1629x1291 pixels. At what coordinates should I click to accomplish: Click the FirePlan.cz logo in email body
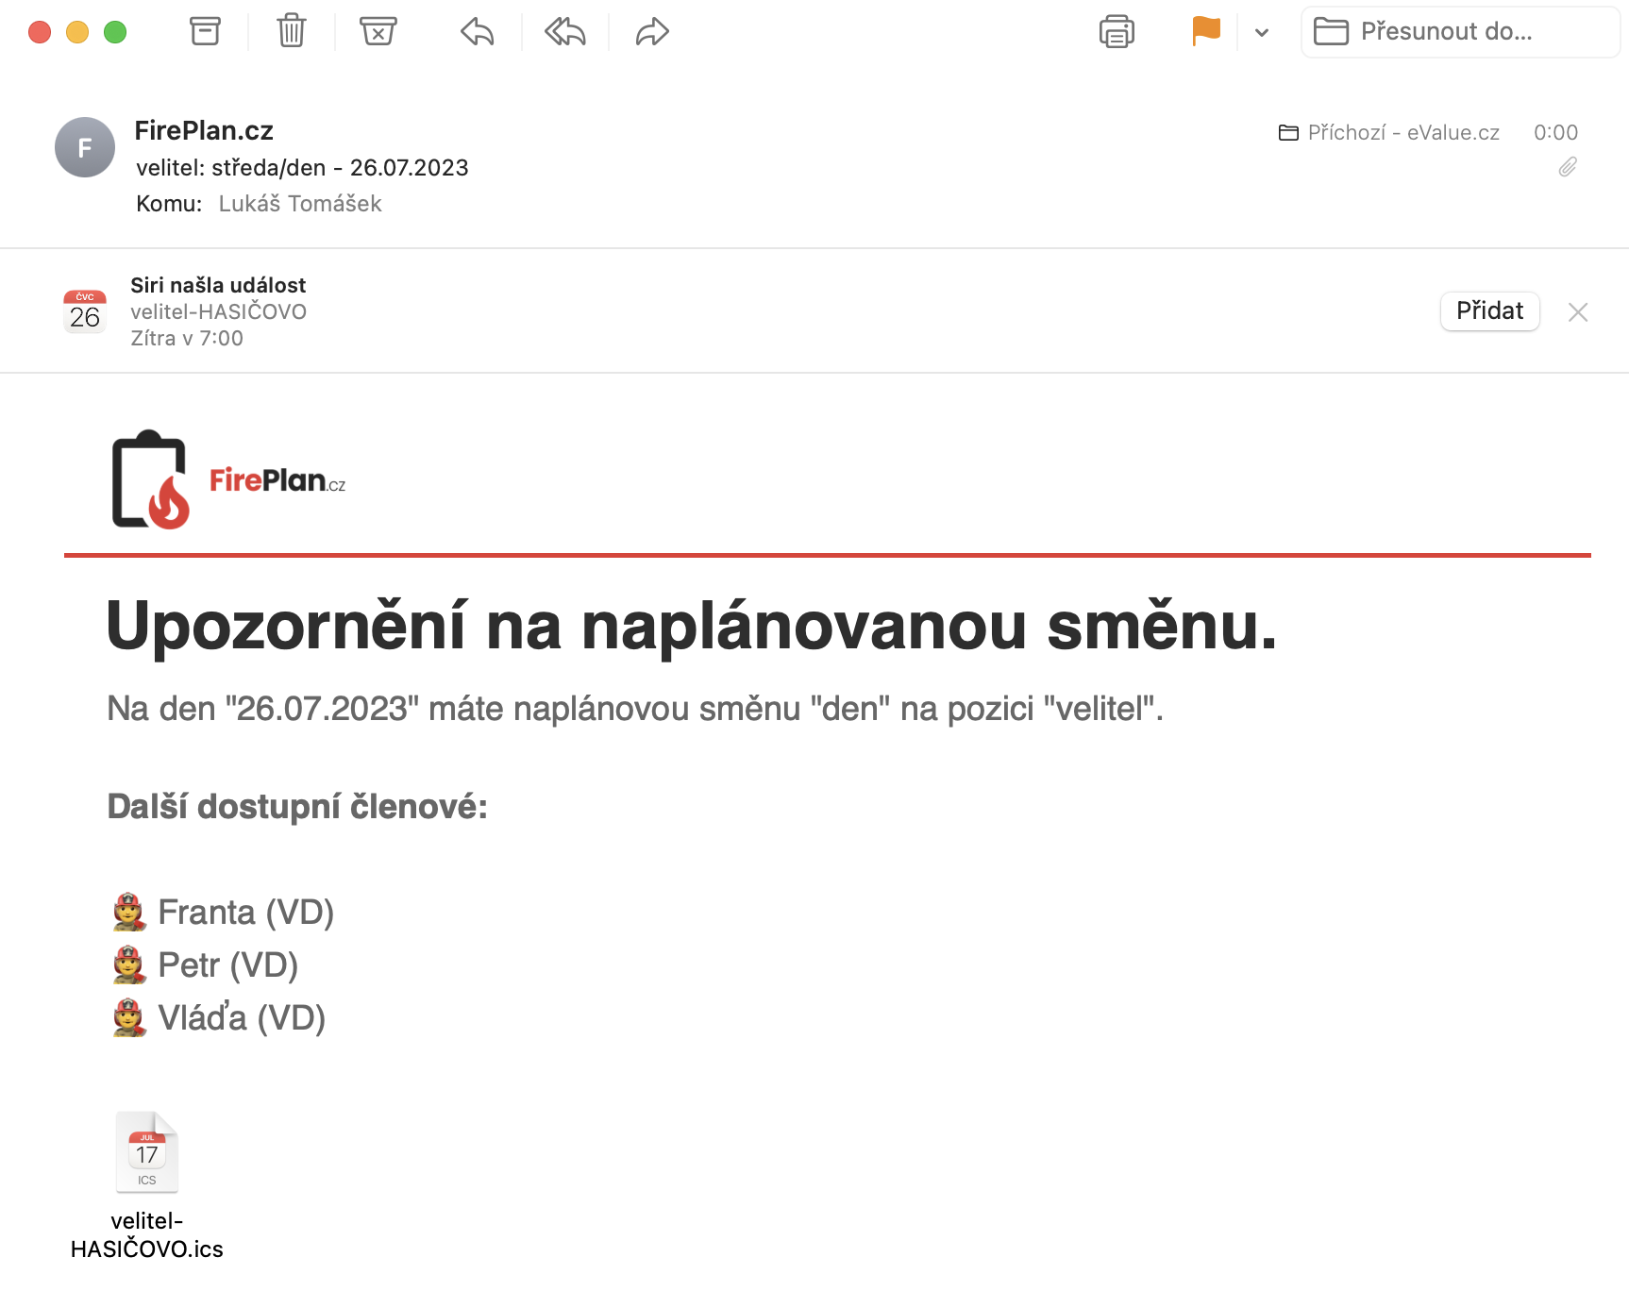pos(229,479)
